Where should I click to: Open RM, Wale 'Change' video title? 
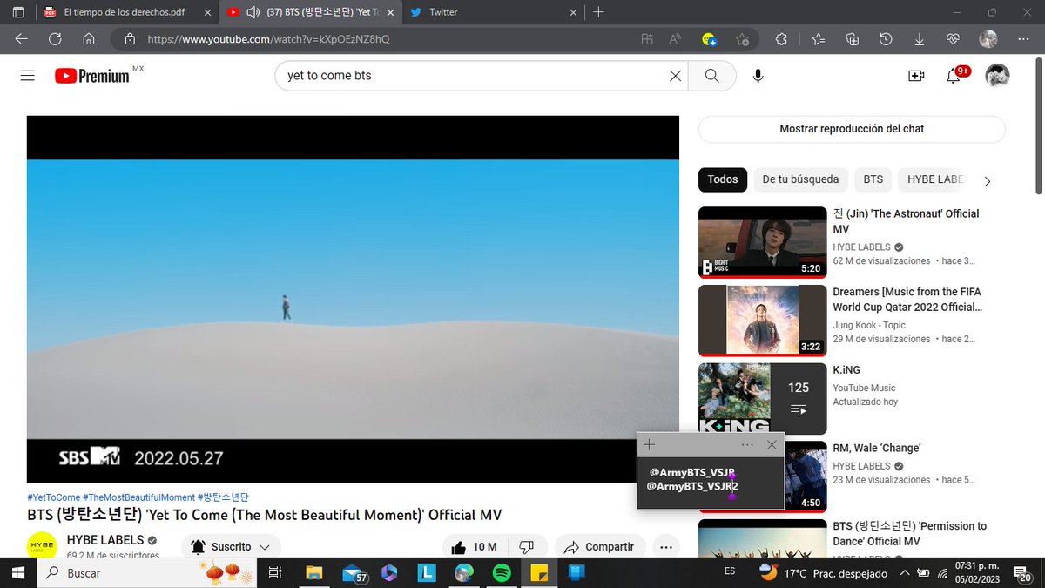pyautogui.click(x=877, y=448)
